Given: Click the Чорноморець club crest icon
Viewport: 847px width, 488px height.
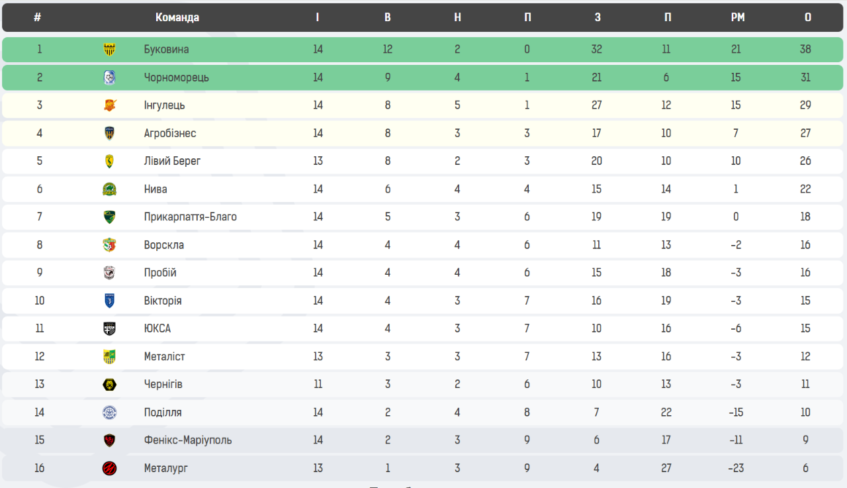Looking at the screenshot, I should [110, 77].
